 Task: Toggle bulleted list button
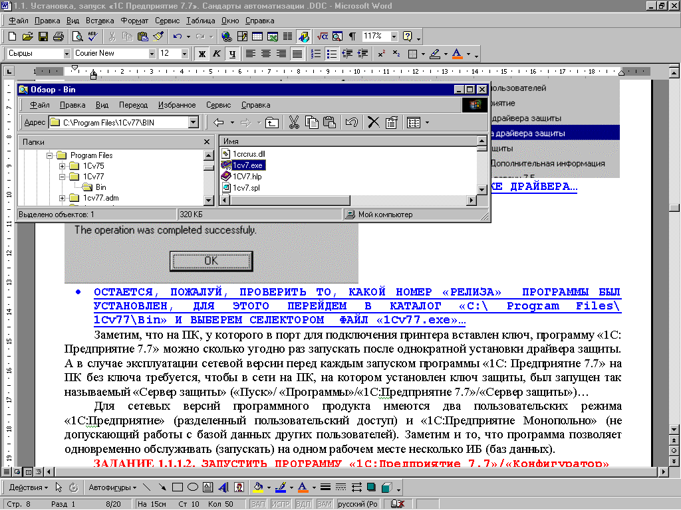[x=331, y=54]
